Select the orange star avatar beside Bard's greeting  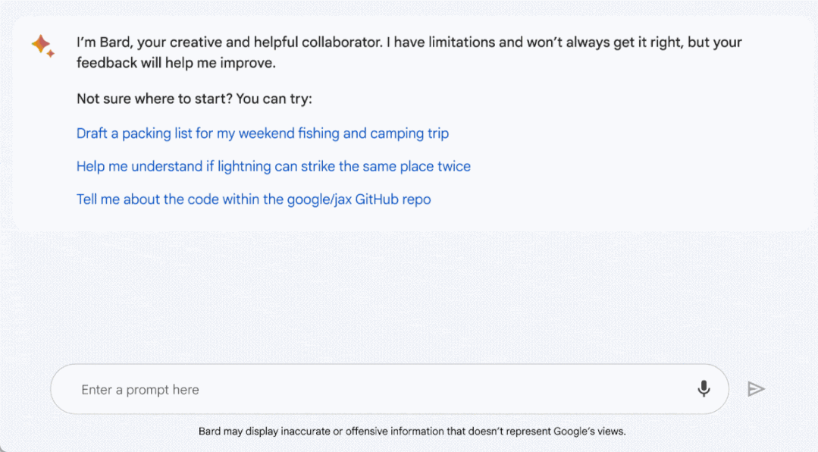coord(42,46)
